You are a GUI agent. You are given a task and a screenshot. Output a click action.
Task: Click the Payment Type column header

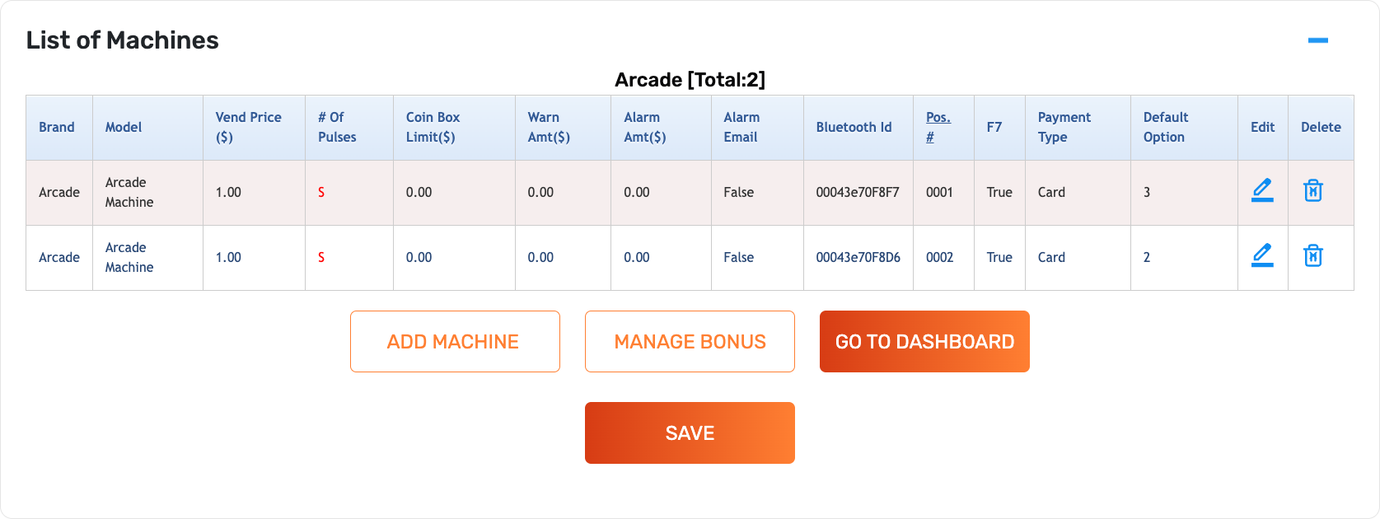pos(1064,127)
